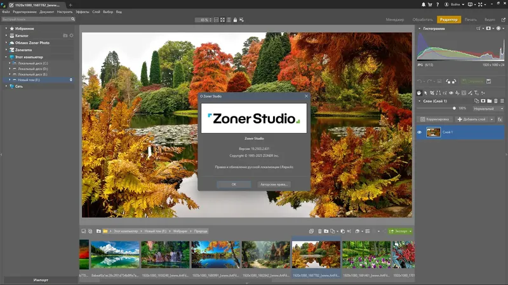
Task: Open the Слой menu
Action: coord(96,12)
